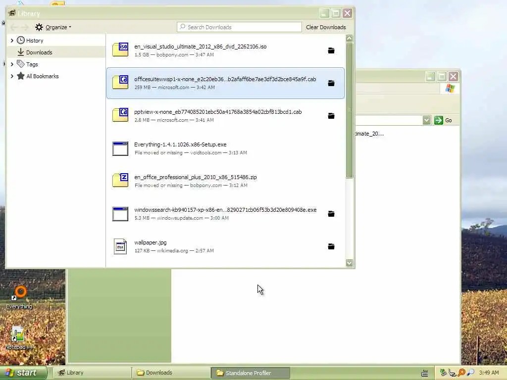The height and width of the screenshot is (380, 507).
Task: Expand the Tags tree node
Action: click(x=12, y=64)
